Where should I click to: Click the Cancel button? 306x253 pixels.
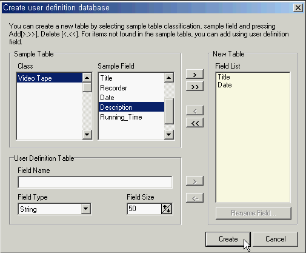276,239
